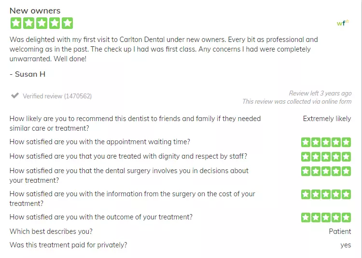Click the treatment outcome star rating

pyautogui.click(x=326, y=217)
